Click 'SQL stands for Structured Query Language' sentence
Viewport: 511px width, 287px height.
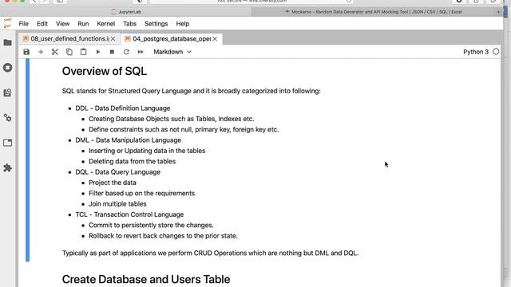click(192, 91)
